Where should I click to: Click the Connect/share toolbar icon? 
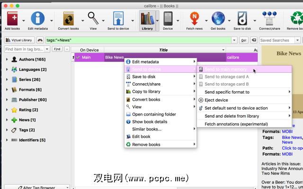tap(269, 18)
